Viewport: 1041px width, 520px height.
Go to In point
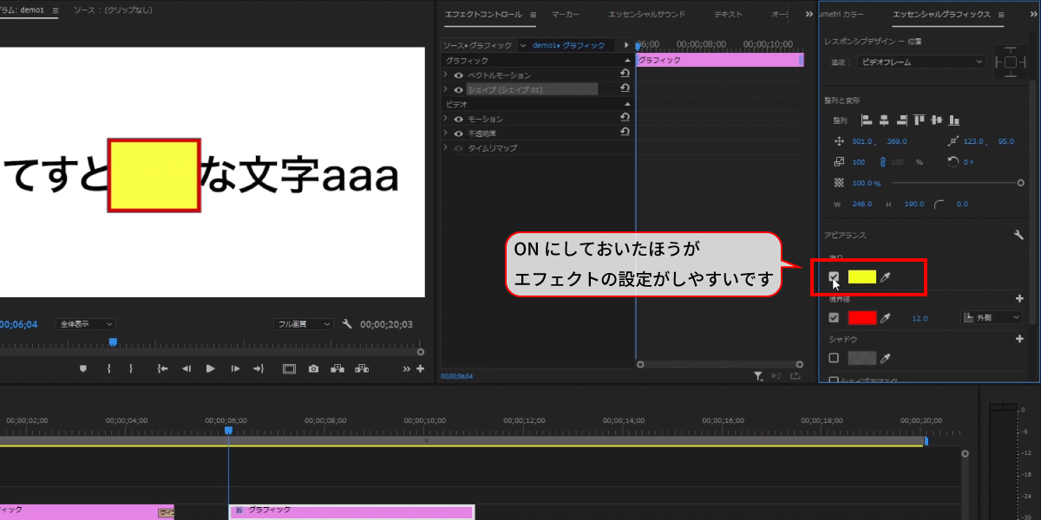[x=162, y=368]
